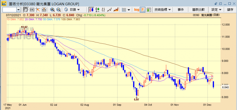Screen dimensions: 237x110
Task: Click the 圖表比較 chart compare button
Action: [x=198, y=9]
